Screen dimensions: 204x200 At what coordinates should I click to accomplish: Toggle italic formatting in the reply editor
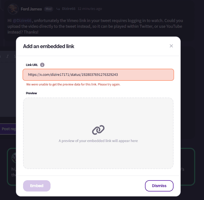coord(7,56)
